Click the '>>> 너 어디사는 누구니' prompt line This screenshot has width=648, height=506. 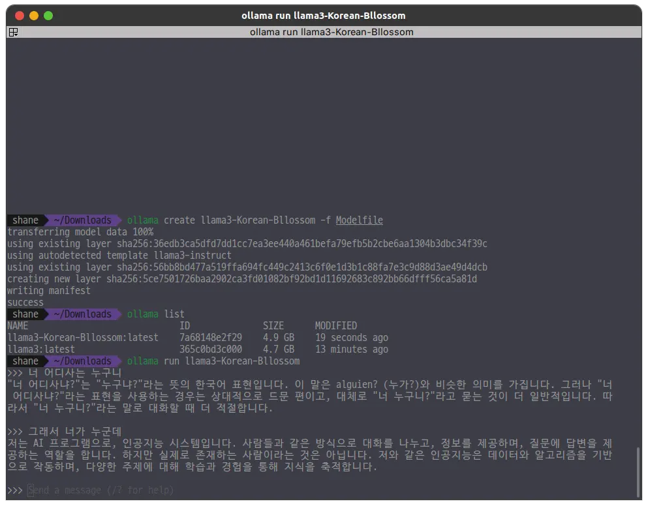64,372
